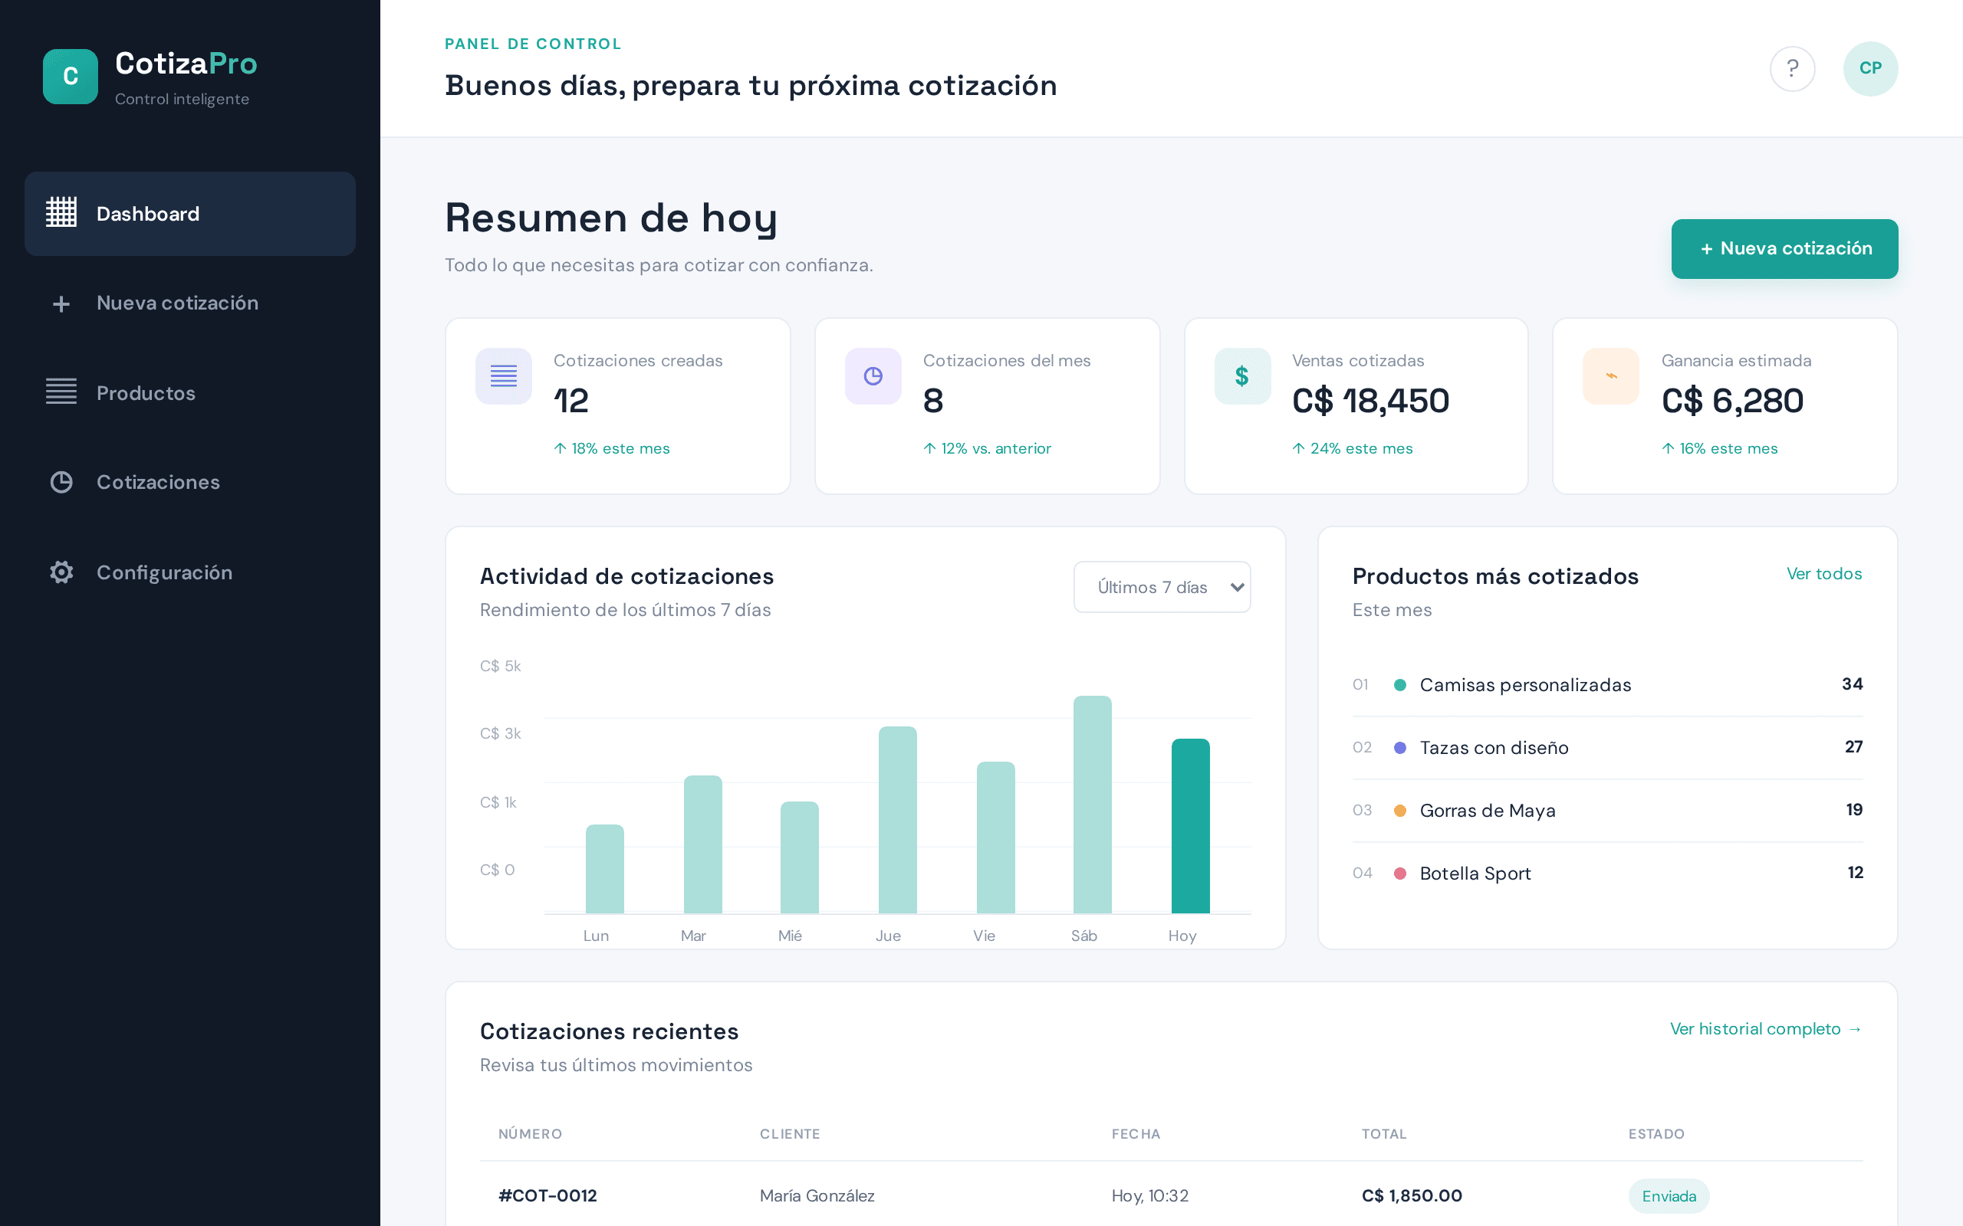Viewport: 1963px width, 1226px height.
Task: Click the Jue bar in chart
Action: (x=897, y=820)
